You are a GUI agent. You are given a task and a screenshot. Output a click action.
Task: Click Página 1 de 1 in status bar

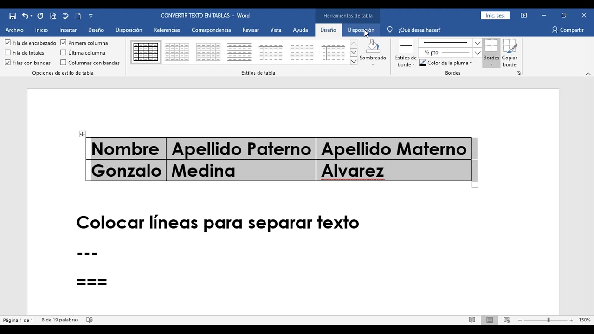18,320
